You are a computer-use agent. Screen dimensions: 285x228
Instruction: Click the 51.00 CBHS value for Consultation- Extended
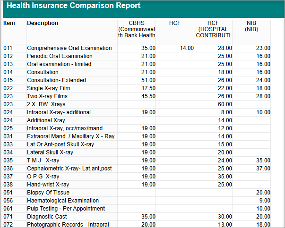[x=148, y=80]
